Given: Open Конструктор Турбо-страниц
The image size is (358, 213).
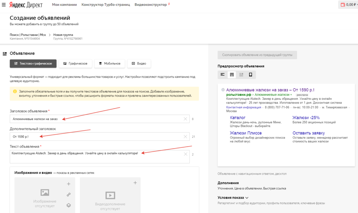Looking at the screenshot, I should click(x=106, y=5).
